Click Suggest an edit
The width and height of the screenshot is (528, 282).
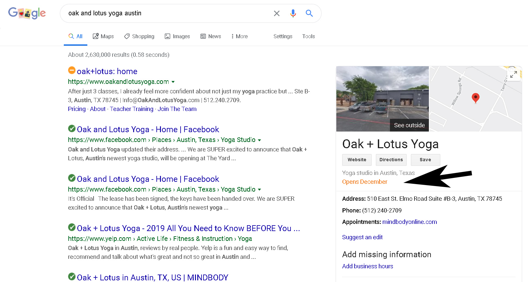tap(362, 237)
